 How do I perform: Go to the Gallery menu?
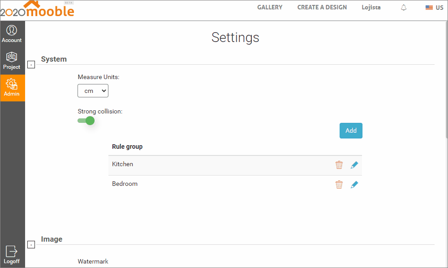270,7
